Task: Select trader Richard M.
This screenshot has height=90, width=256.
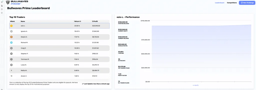Action: [59, 42]
